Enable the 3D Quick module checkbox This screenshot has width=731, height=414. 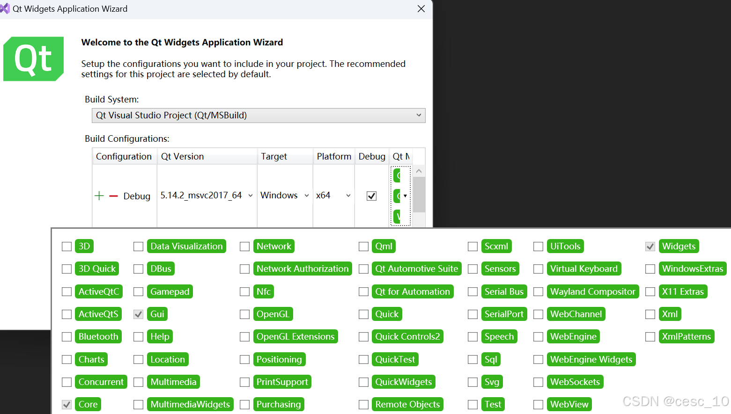[67, 269]
